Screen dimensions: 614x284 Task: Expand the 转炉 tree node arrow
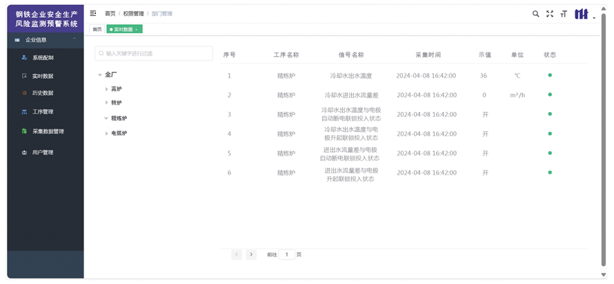(x=106, y=102)
